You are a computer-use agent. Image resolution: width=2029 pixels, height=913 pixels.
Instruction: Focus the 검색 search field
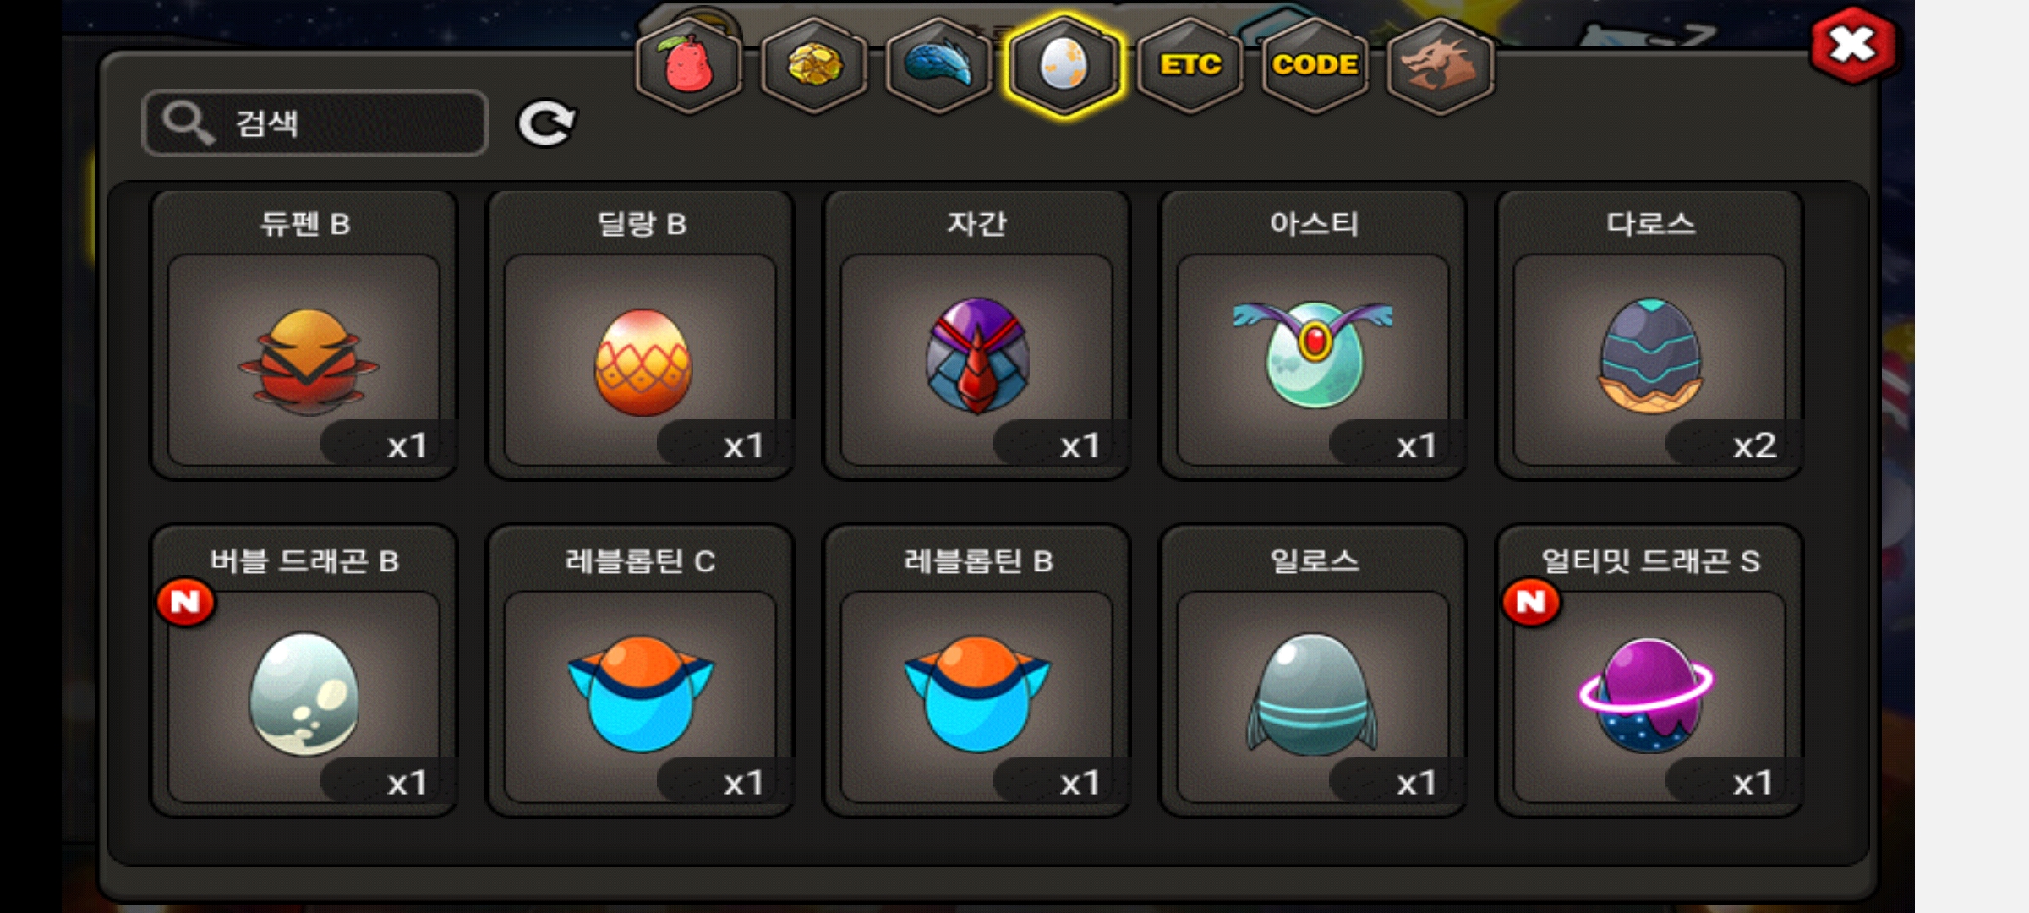tap(315, 123)
